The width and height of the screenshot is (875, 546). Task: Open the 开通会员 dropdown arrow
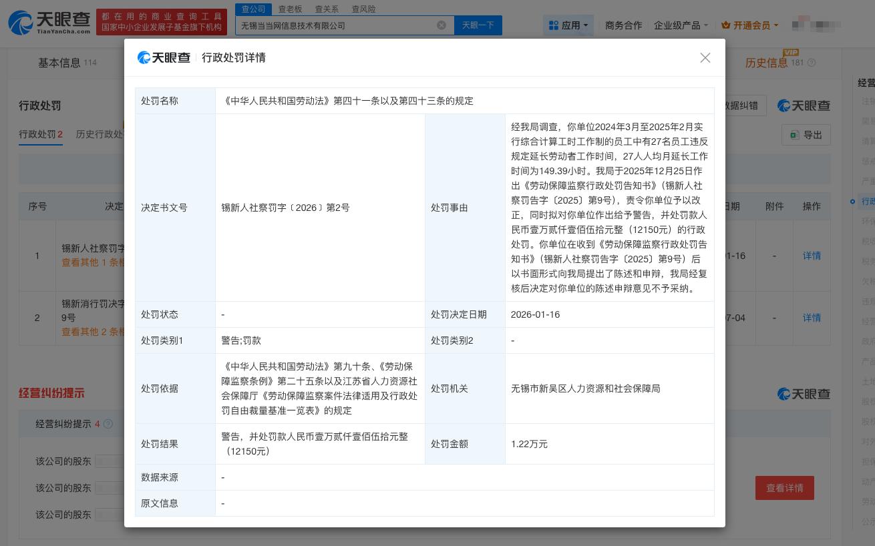[775, 25]
